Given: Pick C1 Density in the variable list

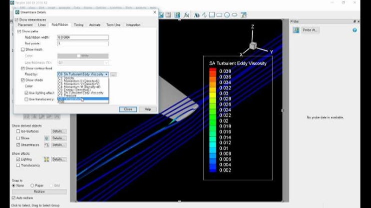Looking at the screenshot, I should pos(68,78).
